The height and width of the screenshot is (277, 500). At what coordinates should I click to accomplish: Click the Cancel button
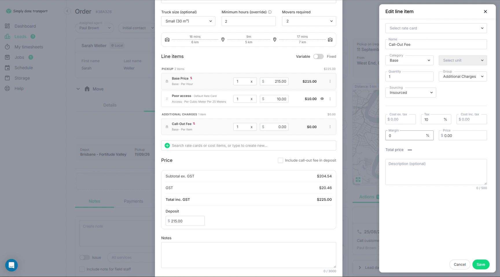pyautogui.click(x=459, y=265)
